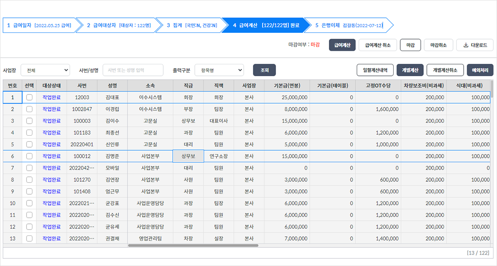497x266 pixels.
Task: Click the 직책 column header
Action: click(x=219, y=86)
